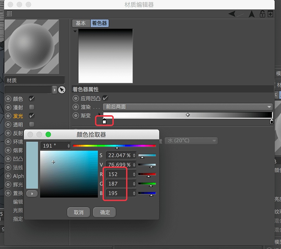Click the back arrow navigation icon
Screen dimensions: 281x249
tap(232, 14)
